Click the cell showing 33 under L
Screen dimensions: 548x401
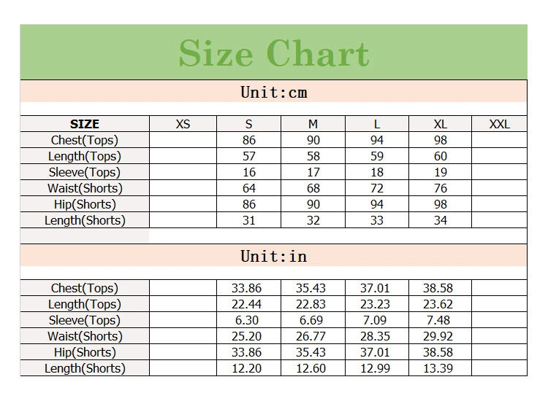coord(377,220)
